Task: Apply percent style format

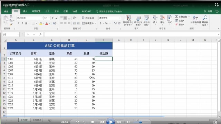Action: pos(106,23)
